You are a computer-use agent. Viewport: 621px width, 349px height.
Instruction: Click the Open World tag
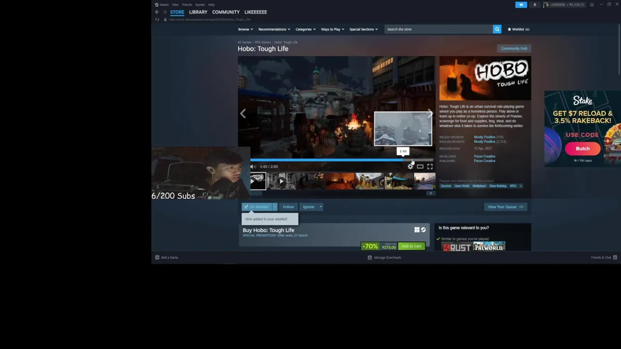462,186
